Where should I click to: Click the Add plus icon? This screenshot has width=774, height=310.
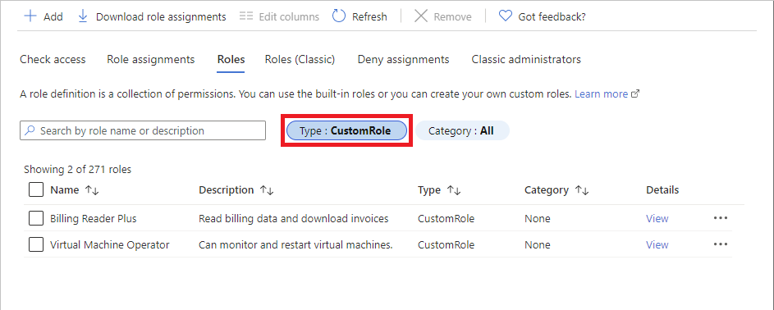[30, 16]
